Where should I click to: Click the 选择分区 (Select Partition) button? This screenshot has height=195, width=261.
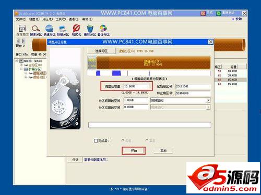pyautogui.click(x=101, y=51)
